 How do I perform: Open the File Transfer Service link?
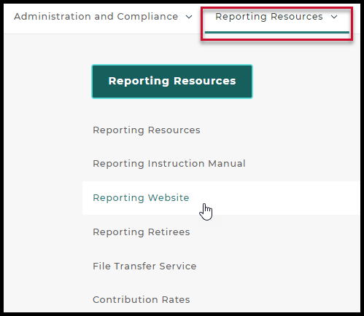pos(144,266)
